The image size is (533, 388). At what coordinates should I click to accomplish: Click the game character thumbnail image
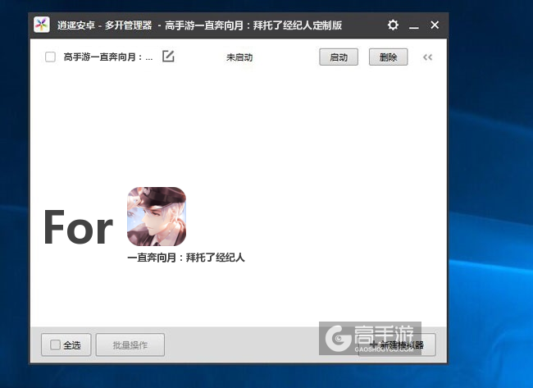157,217
